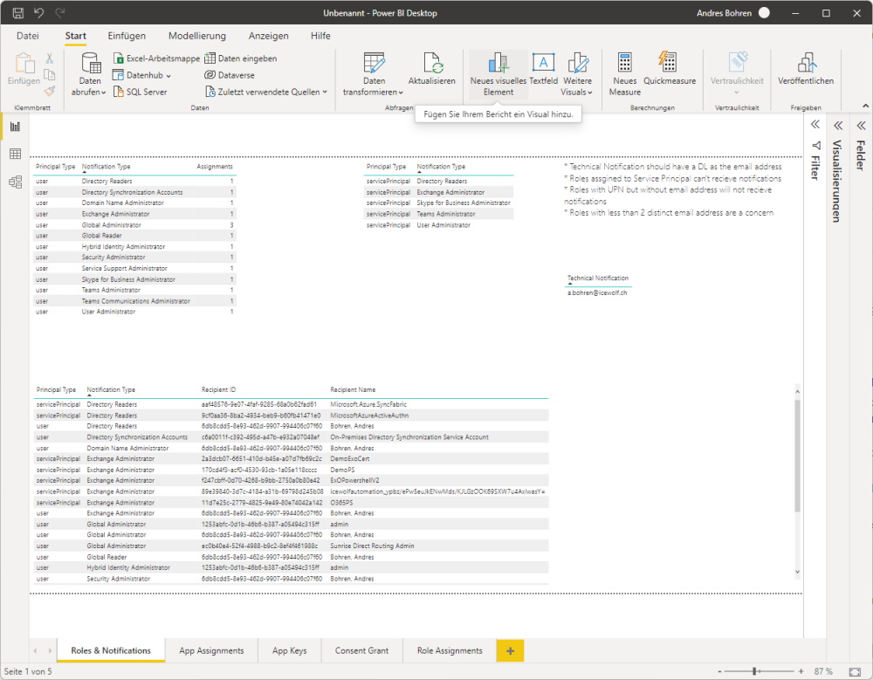Collapse the ribbon with chevron
The image size is (873, 680).
[865, 106]
